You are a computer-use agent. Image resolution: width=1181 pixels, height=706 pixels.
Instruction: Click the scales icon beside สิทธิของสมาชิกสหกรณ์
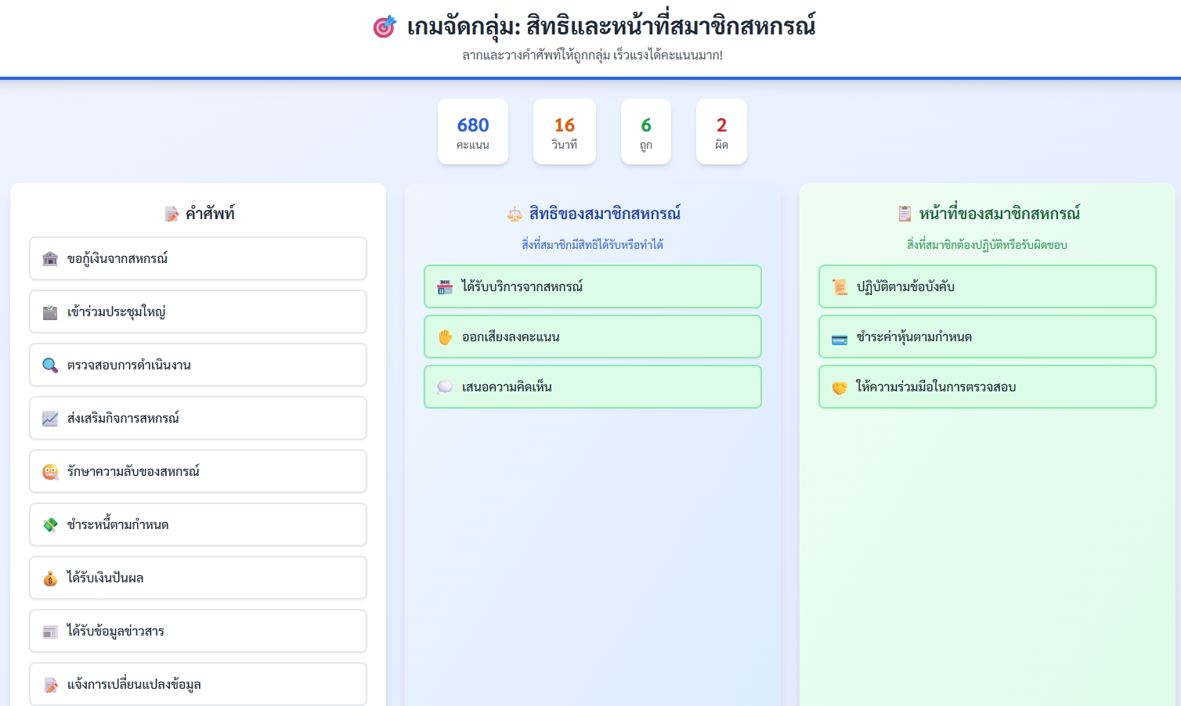point(515,213)
